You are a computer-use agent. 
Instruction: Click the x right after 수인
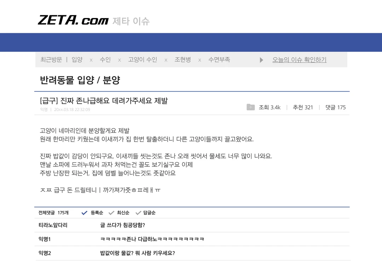119,60
